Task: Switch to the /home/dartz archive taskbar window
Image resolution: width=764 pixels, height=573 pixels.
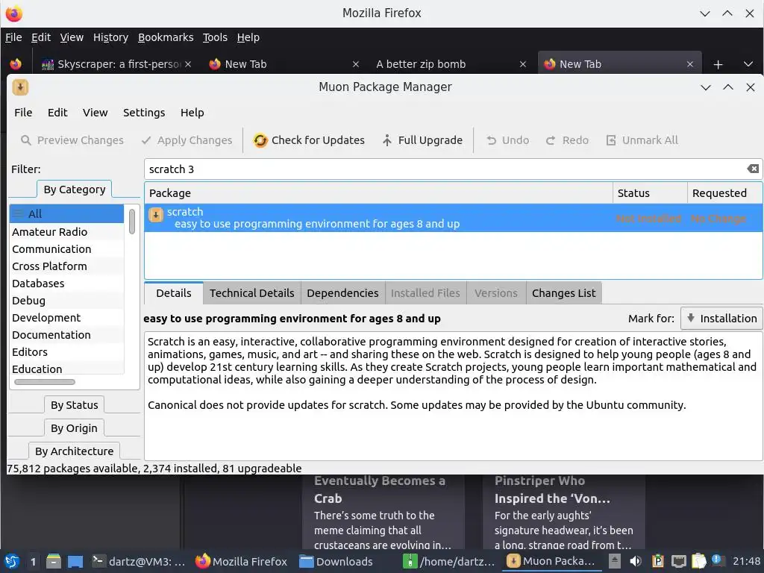Action: pyautogui.click(x=448, y=561)
